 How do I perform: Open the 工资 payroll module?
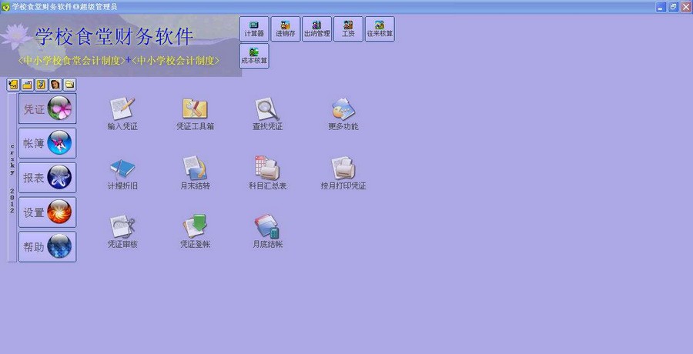point(348,29)
